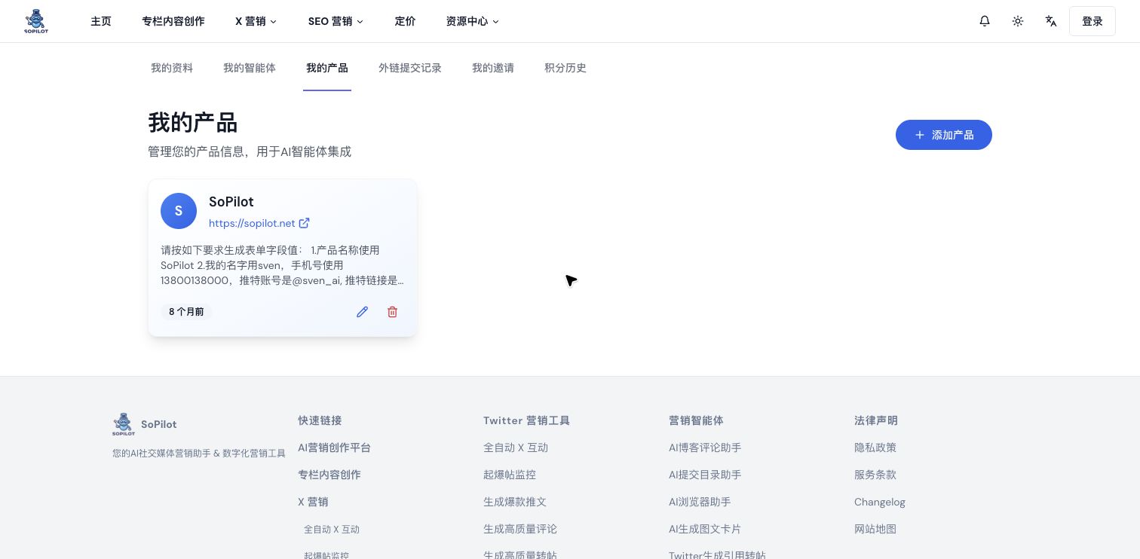Click the 我的产品 page heading

193,123
